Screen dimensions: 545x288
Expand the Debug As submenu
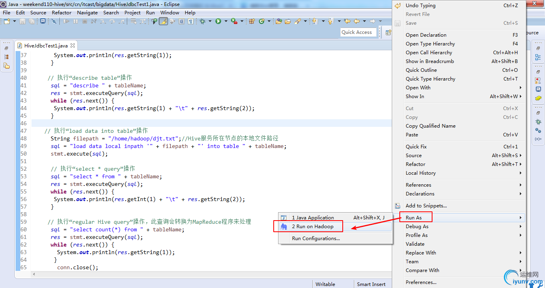point(459,227)
